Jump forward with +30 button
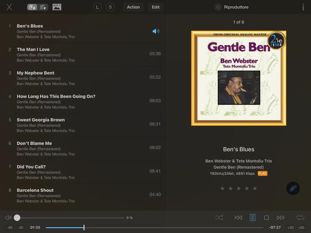Screen dimensions: 311x233 [x=290, y=228]
